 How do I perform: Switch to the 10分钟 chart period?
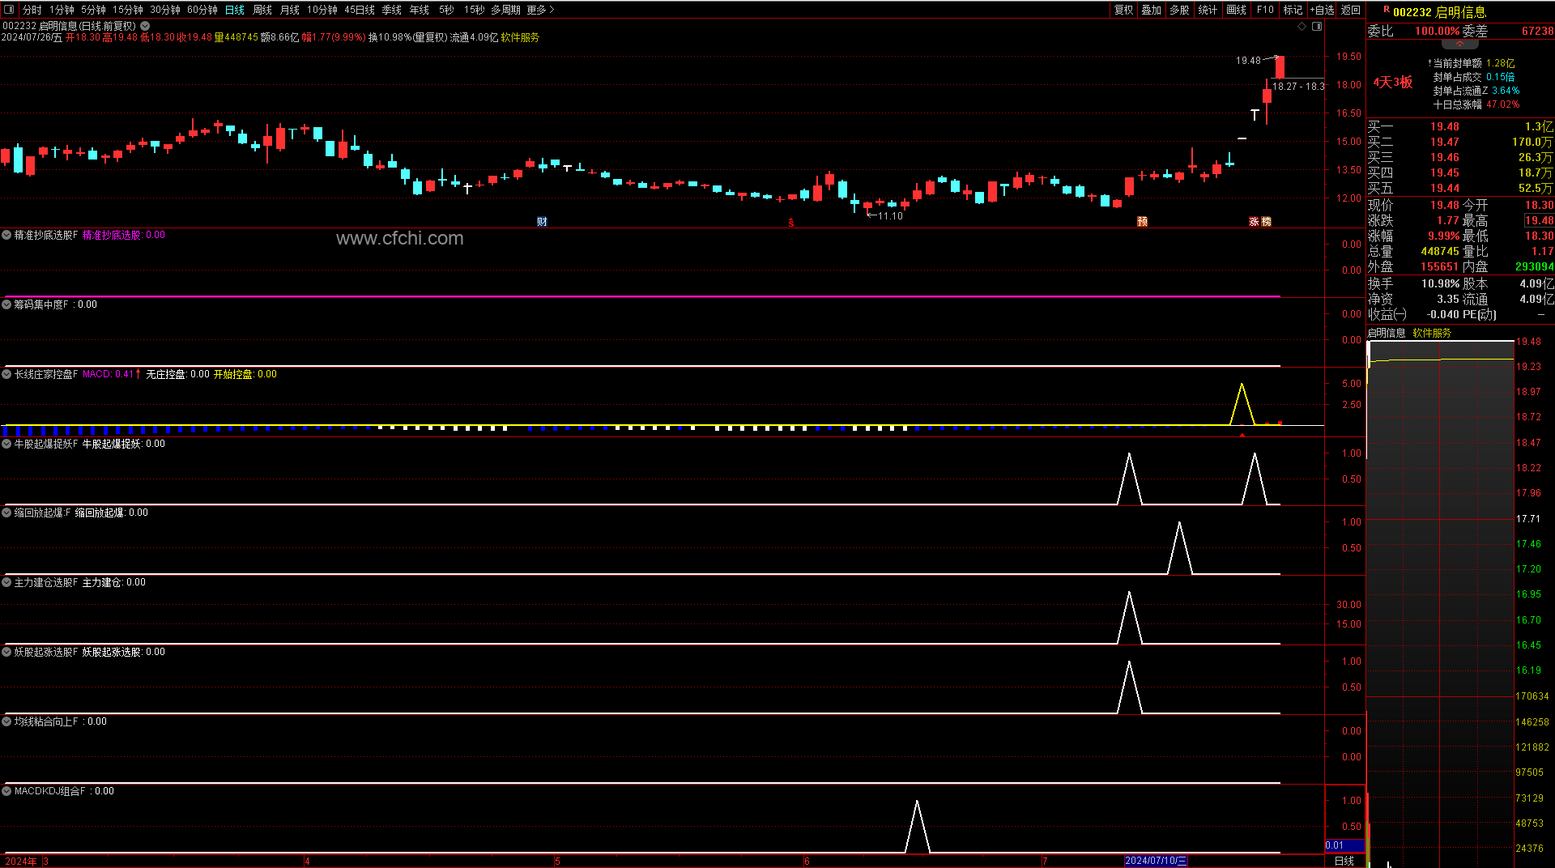click(x=322, y=10)
